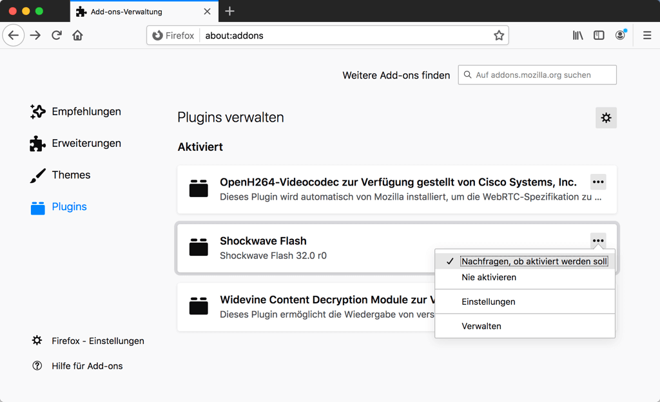Screen dimensions: 660x402
Task: Click the Aktiviert section heading
Action: click(200, 147)
